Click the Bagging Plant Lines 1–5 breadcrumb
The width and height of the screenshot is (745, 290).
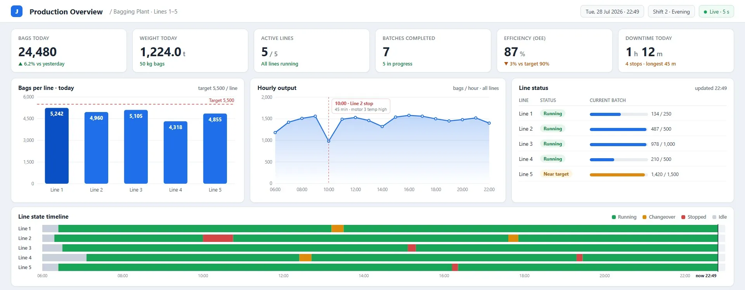pos(146,12)
